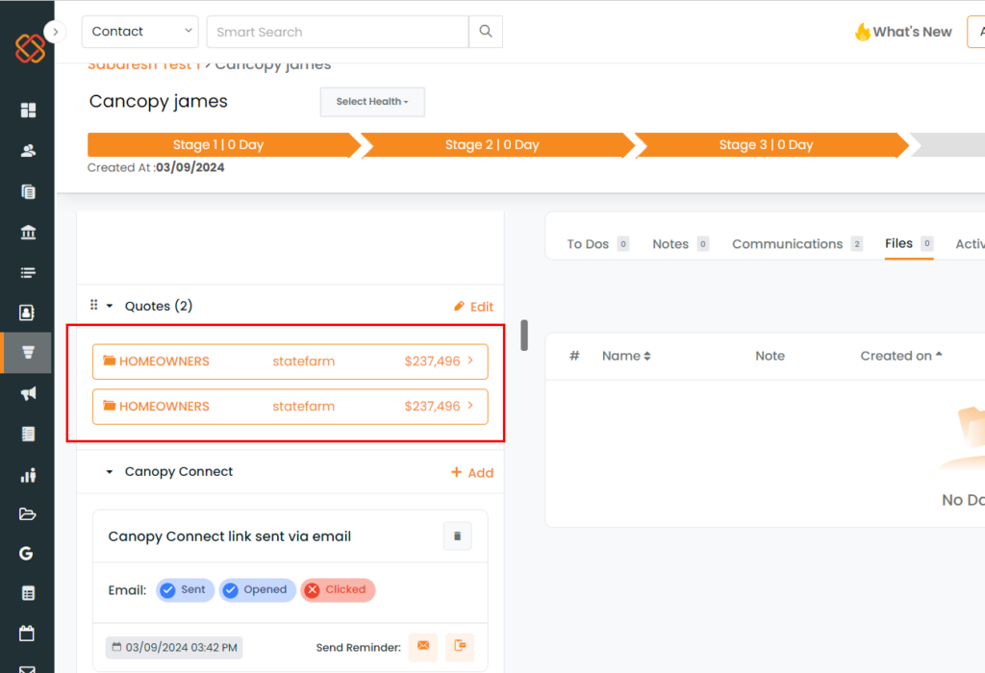
Task: Send reminder via the second orange icon
Action: (x=460, y=647)
